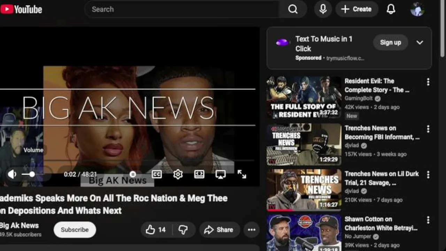Screen dimensions: 446x251
Task: Click the Create button
Action: (x=357, y=9)
